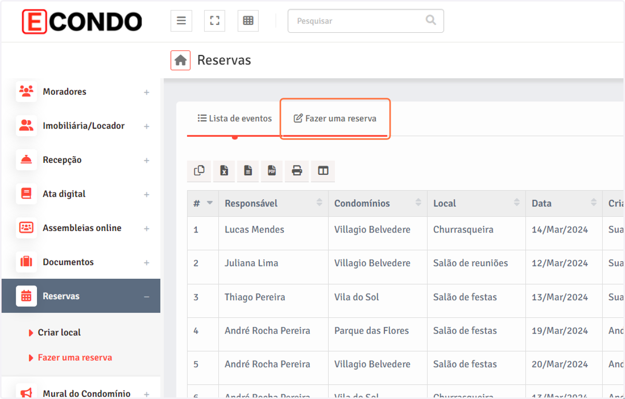Screen dimensions: 625x399
Task: Click the copy table icon
Action: 199,171
